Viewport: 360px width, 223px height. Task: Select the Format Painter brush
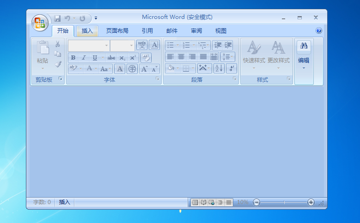[58, 64]
